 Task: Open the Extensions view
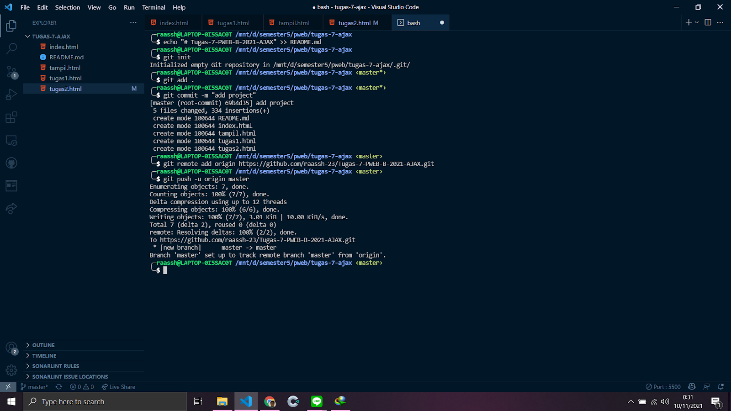click(x=11, y=117)
